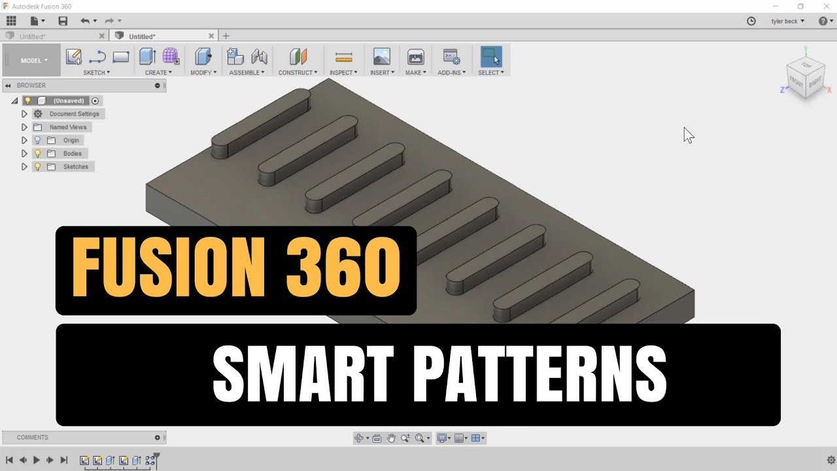Click the Look At navigation icon
This screenshot has width=837, height=471.
(377, 438)
